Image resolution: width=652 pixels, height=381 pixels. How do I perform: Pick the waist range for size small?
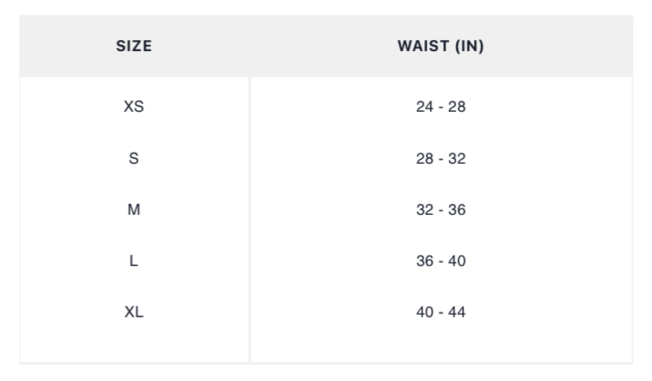pyautogui.click(x=441, y=159)
